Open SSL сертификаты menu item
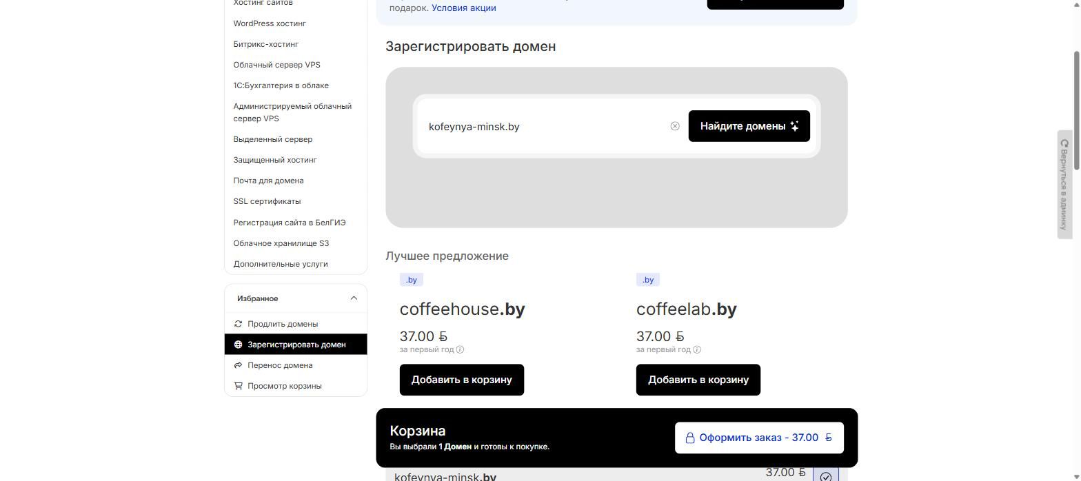This screenshot has height=481, width=1081. coord(267,201)
